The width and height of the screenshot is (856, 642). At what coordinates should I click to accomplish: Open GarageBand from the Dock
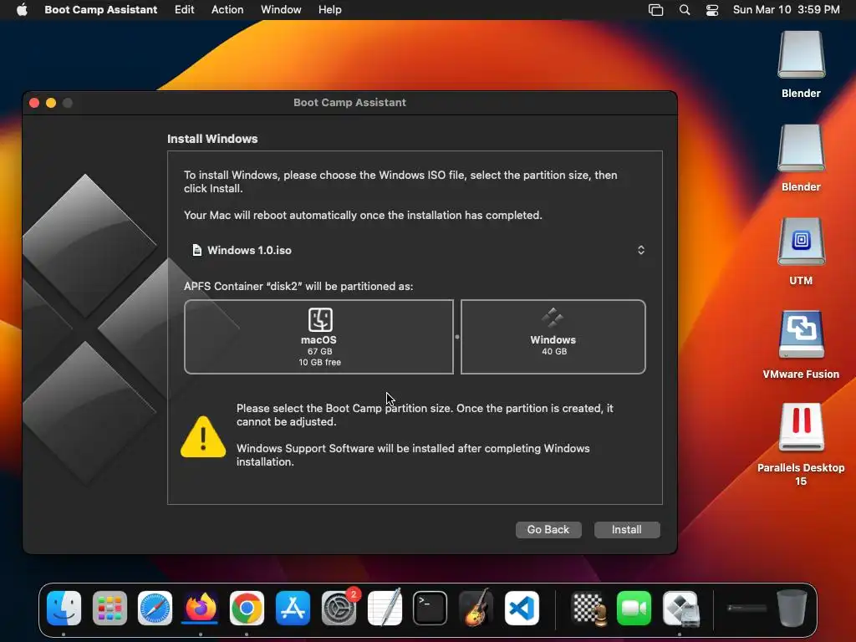point(476,609)
